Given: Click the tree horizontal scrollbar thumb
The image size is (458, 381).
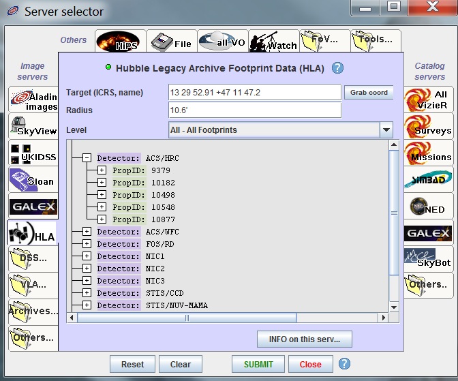Looking at the screenshot, I should [187, 318].
